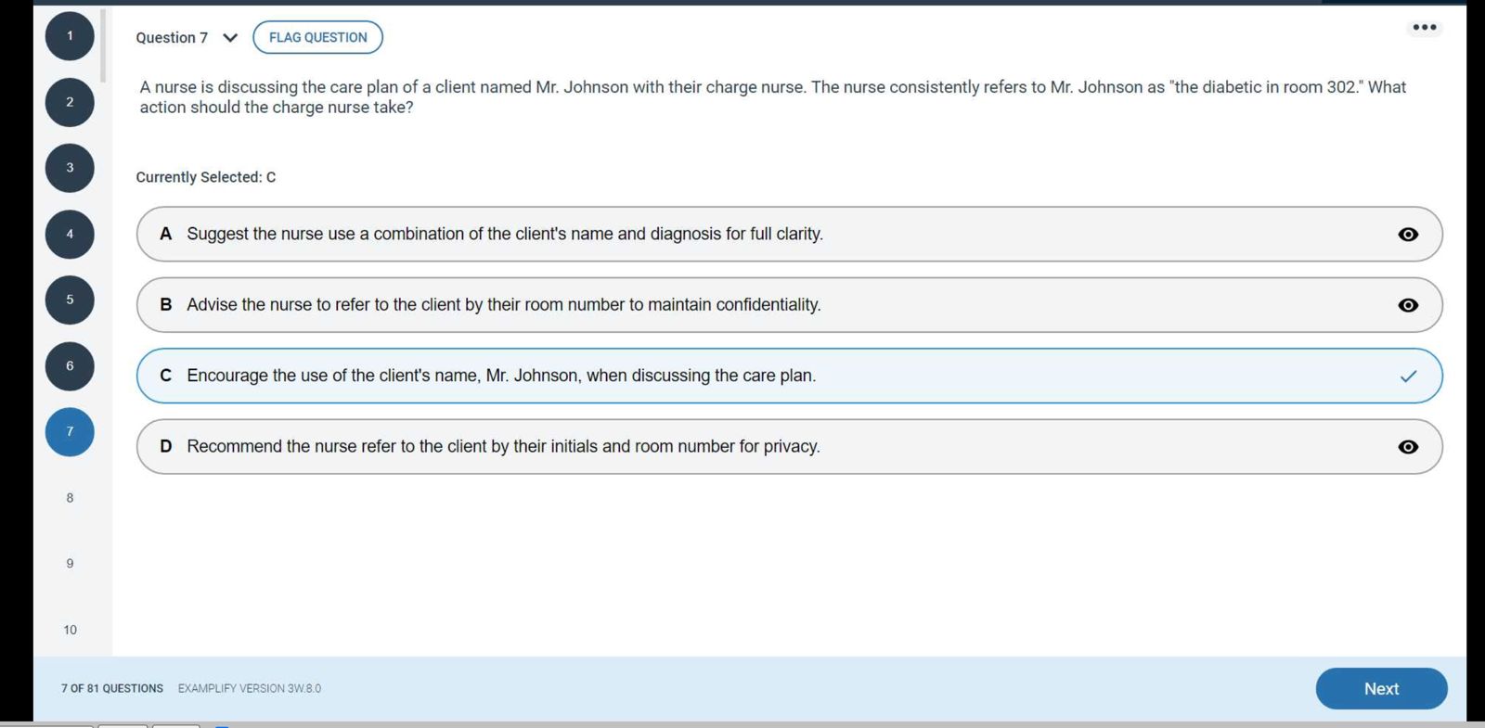Click the highlighted question 7 circle
The height and width of the screenshot is (728, 1485).
coord(70,431)
